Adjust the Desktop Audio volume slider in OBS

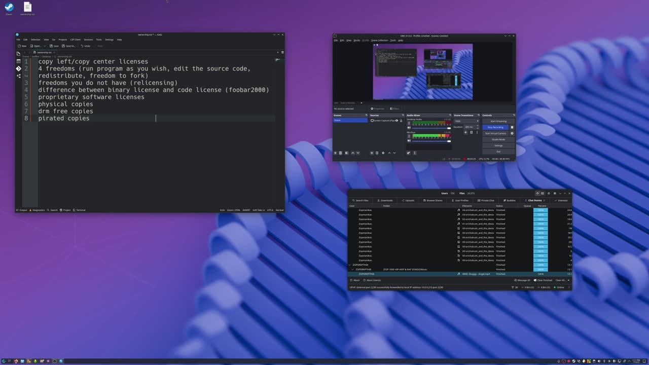point(431,128)
